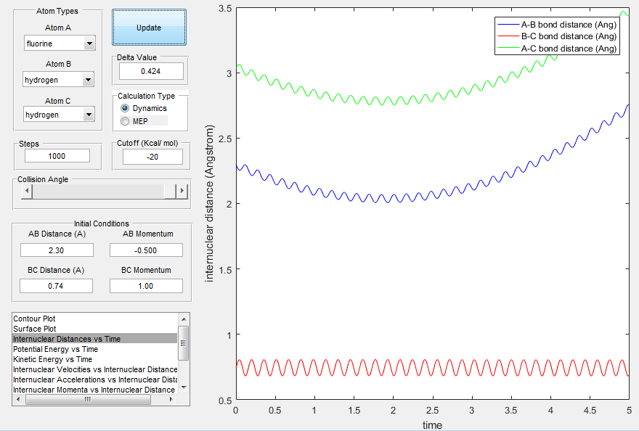Choose Potential Energy vs Time
Screen dimensions: 639x431
pyautogui.click(x=54, y=349)
